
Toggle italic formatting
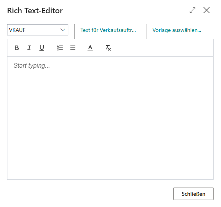(x=29, y=48)
